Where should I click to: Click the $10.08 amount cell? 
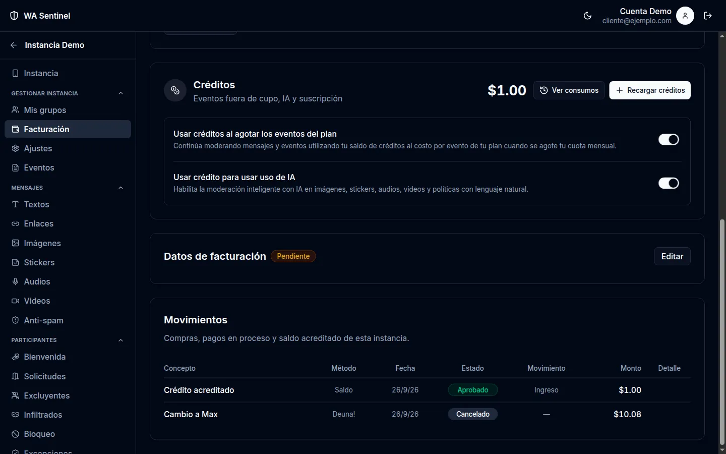[627, 414]
